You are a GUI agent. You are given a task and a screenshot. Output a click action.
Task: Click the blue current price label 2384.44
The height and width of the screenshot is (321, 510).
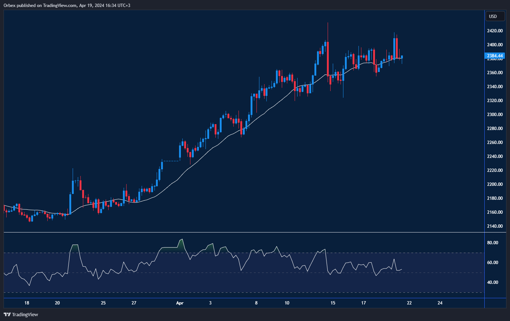(x=495, y=56)
